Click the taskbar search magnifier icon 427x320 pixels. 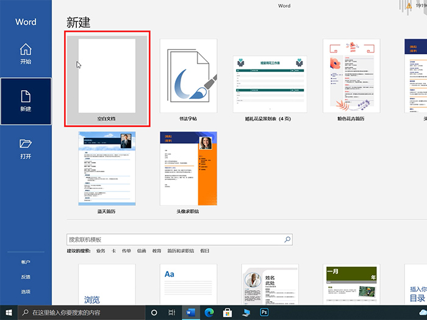pos(26,312)
